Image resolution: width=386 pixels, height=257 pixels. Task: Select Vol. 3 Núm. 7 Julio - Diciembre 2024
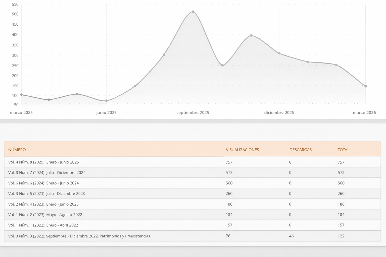47,173
